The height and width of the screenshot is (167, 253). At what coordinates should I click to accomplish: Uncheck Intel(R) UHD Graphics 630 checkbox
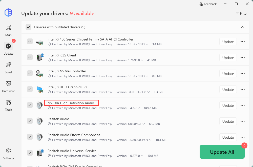pyautogui.click(x=30, y=89)
